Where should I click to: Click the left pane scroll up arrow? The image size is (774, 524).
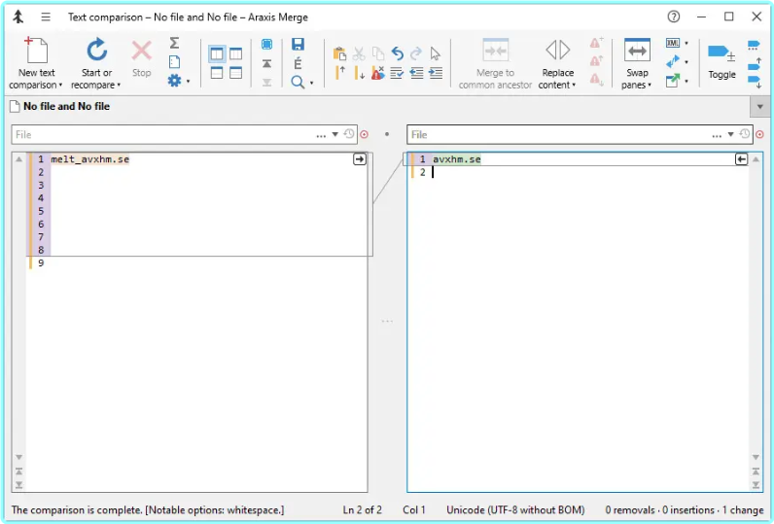[18, 158]
